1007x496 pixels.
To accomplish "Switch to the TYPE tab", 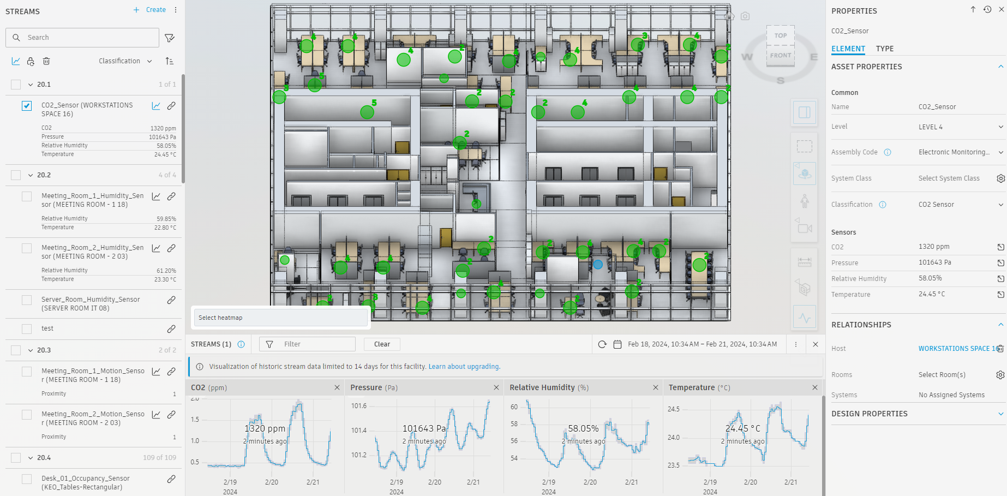I will 884,49.
